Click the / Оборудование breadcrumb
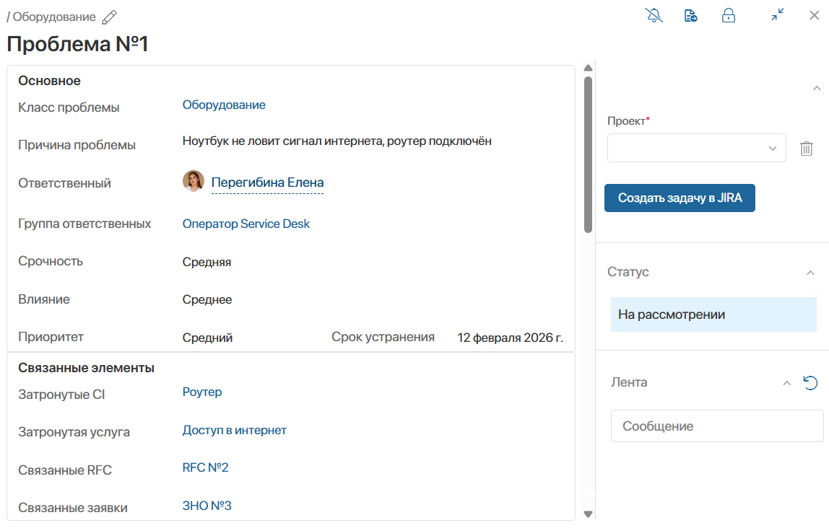 click(51, 17)
